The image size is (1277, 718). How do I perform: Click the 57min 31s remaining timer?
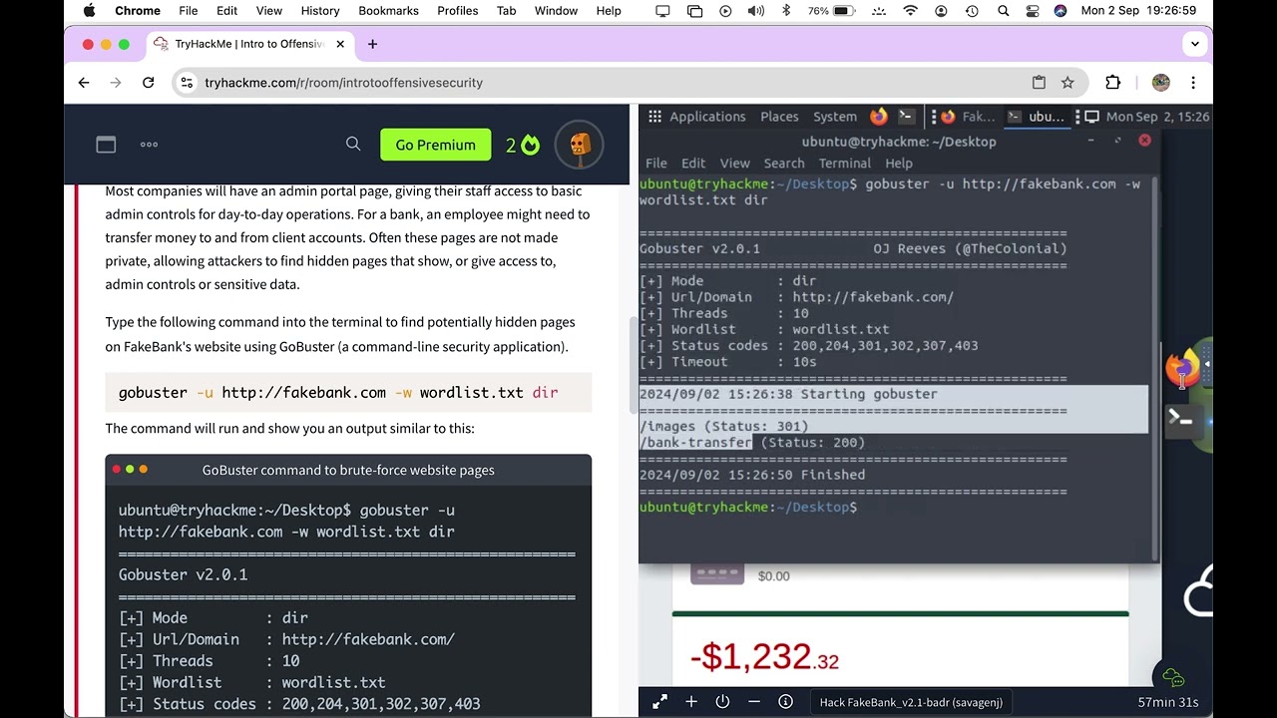click(x=1168, y=702)
